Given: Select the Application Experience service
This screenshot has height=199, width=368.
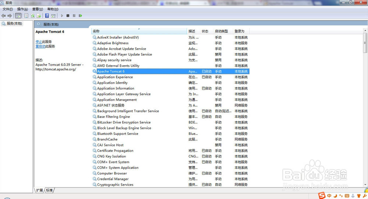Looking at the screenshot, I should [170, 77].
